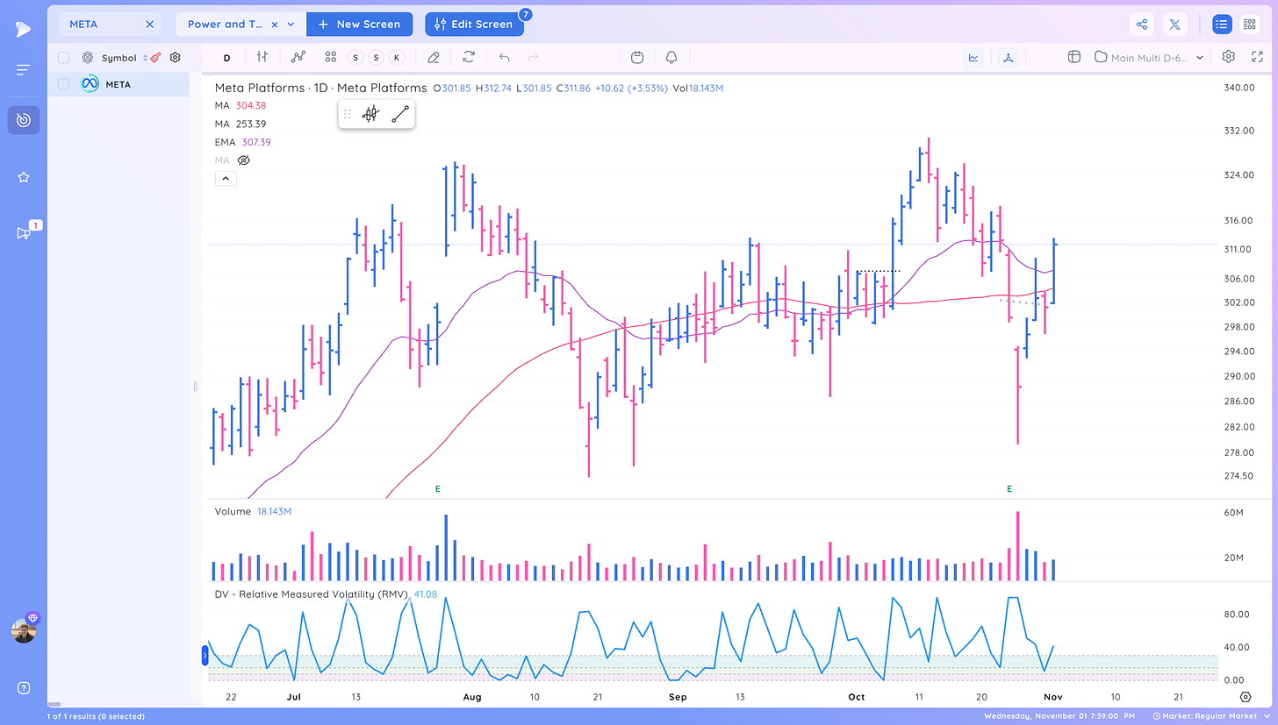The width and height of the screenshot is (1278, 725).
Task: Open chart axis settings gear at bottom right
Action: [1246, 697]
